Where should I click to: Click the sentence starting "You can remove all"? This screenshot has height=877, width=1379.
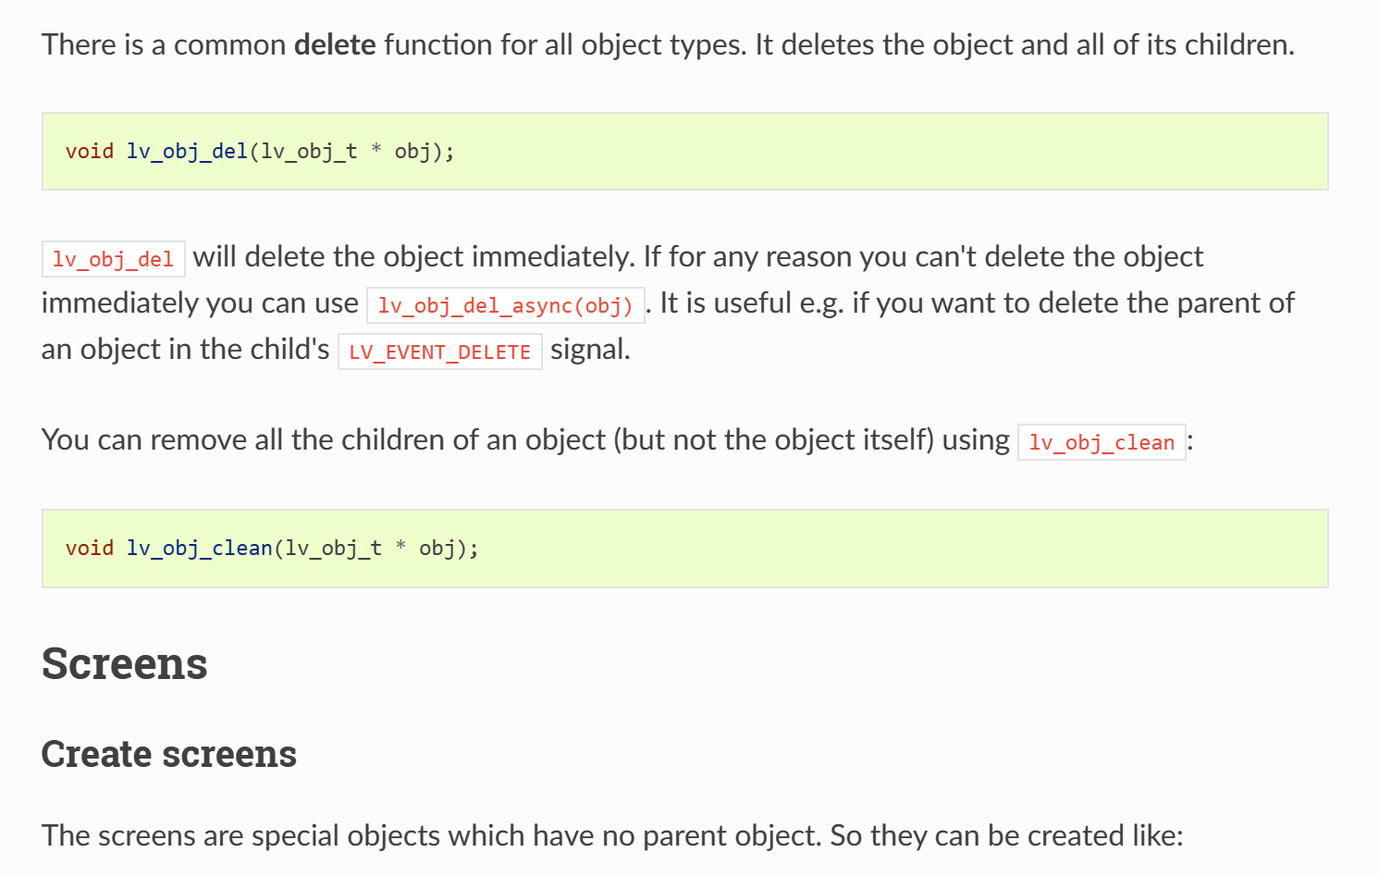click(525, 439)
